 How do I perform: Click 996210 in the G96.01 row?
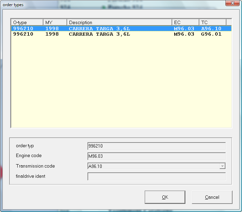[x=23, y=34]
